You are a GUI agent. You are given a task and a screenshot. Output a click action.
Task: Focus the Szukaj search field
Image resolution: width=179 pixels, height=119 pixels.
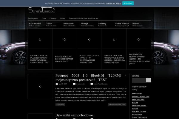click(x=139, y=80)
